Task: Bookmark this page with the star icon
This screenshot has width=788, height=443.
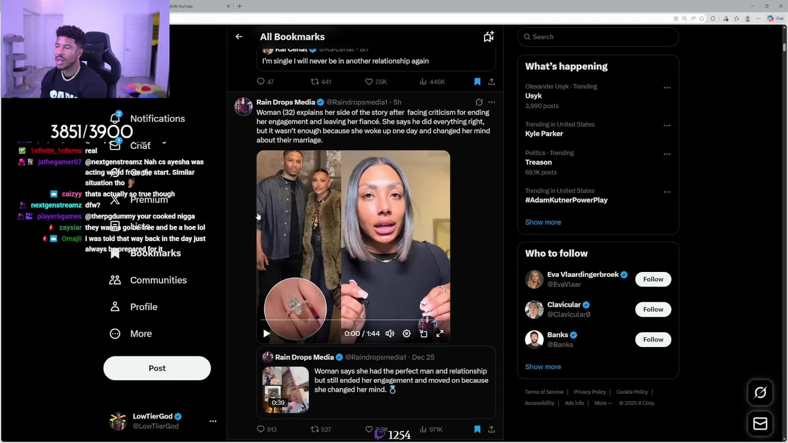Action: tap(702, 18)
